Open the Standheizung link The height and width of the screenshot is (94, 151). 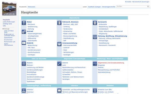(104, 43)
